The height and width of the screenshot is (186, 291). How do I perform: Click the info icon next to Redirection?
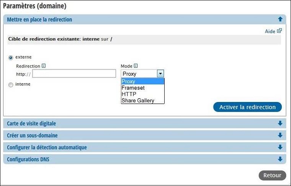[44, 66]
